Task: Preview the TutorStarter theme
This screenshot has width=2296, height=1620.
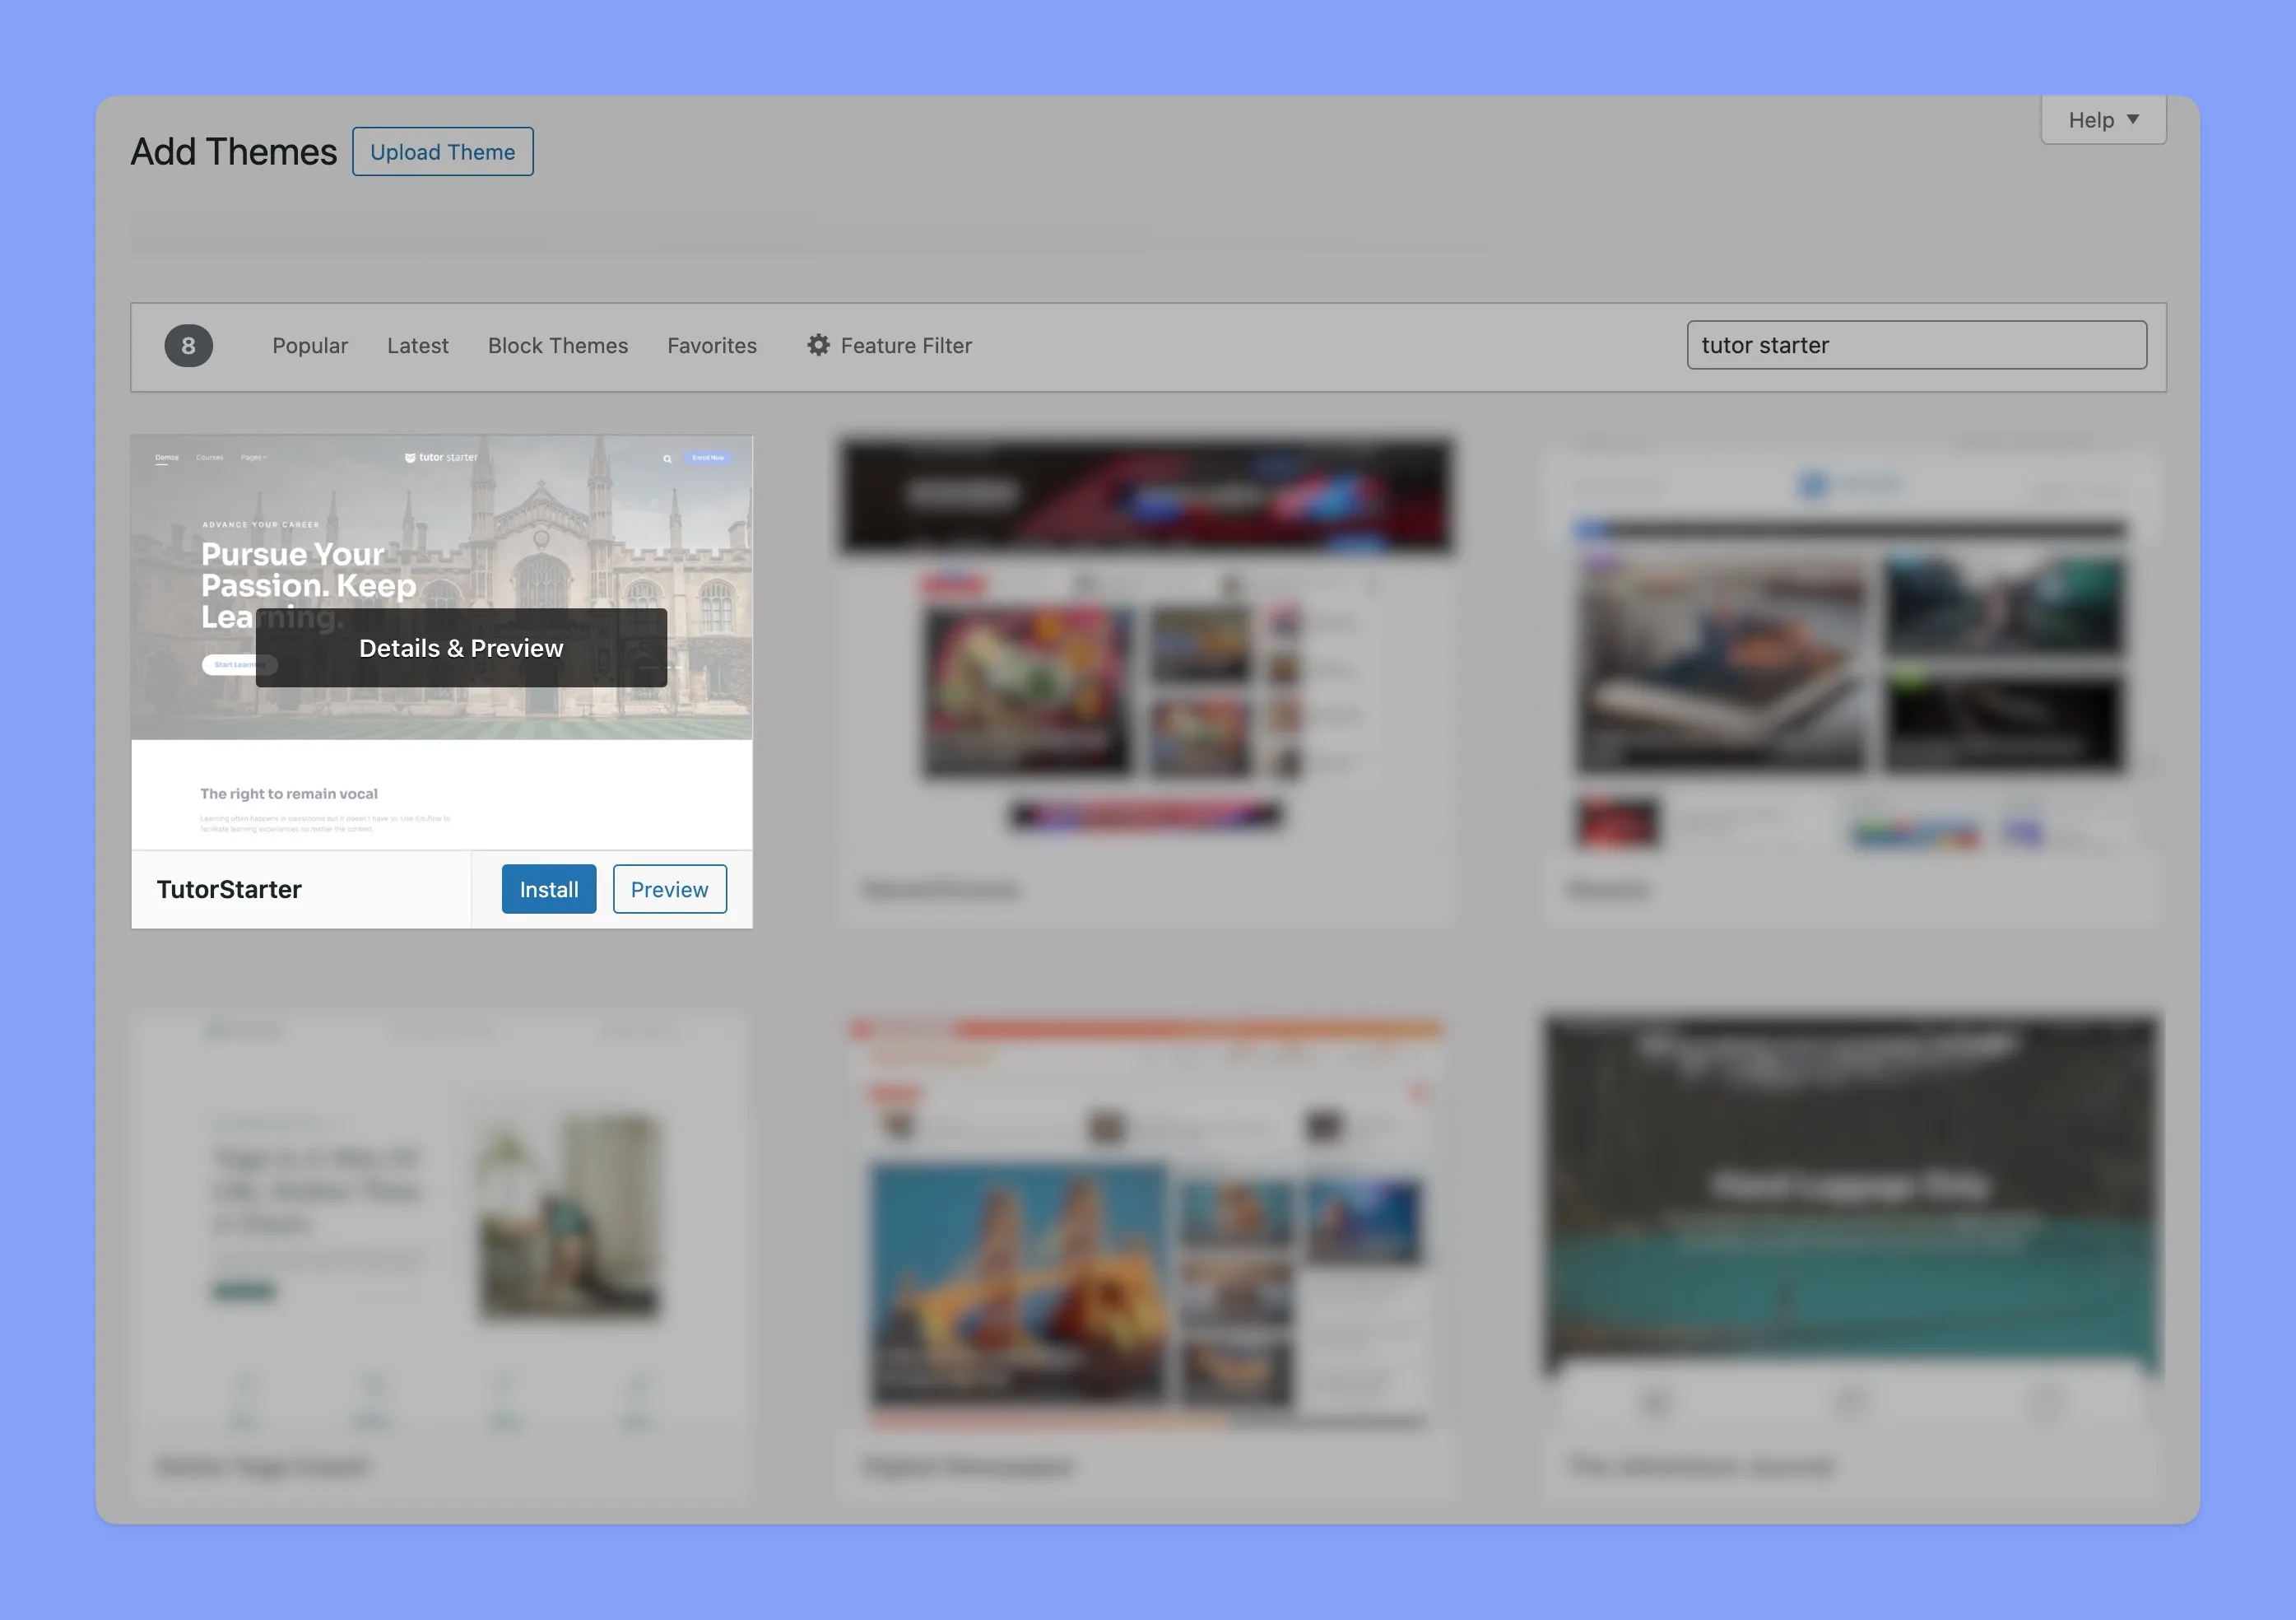Action: [x=669, y=889]
